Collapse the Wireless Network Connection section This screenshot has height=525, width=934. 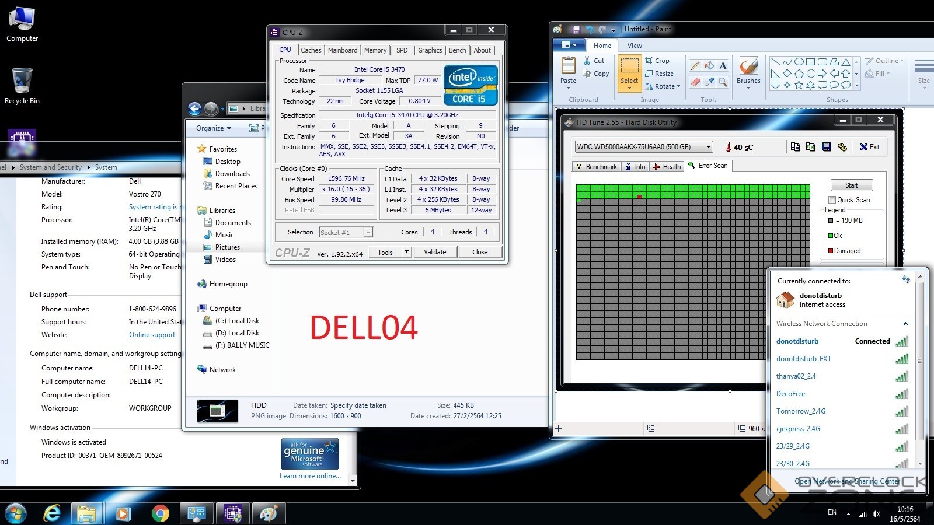tap(905, 324)
